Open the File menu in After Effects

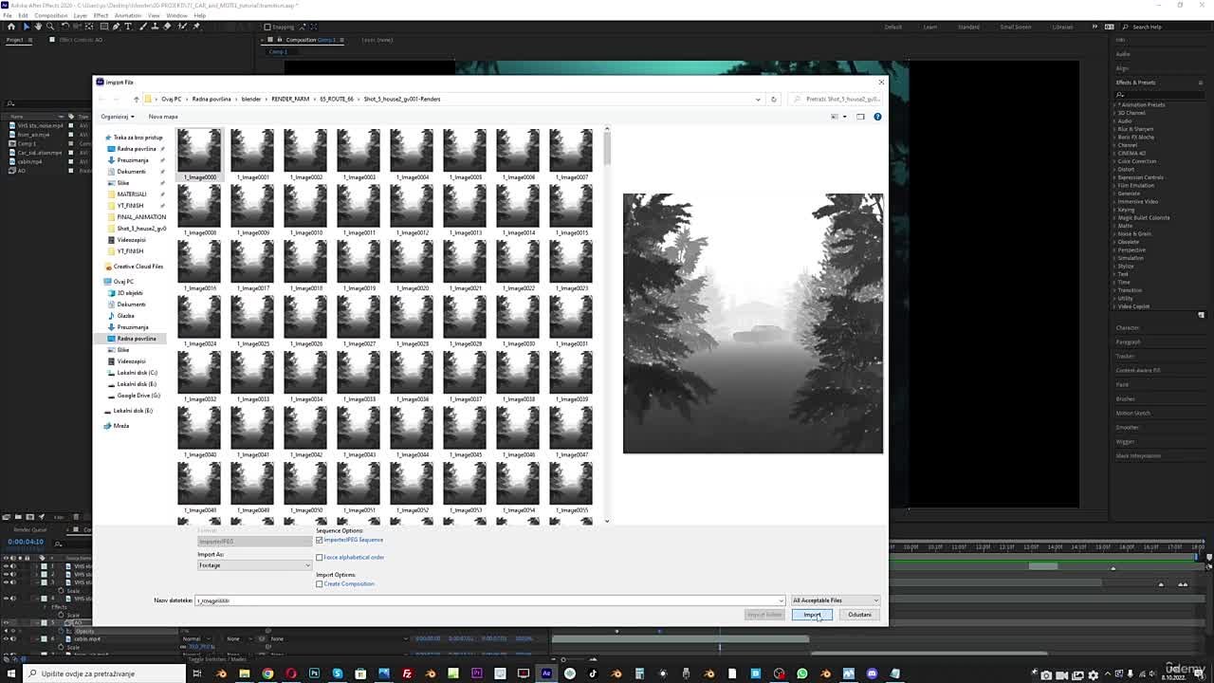[9, 15]
